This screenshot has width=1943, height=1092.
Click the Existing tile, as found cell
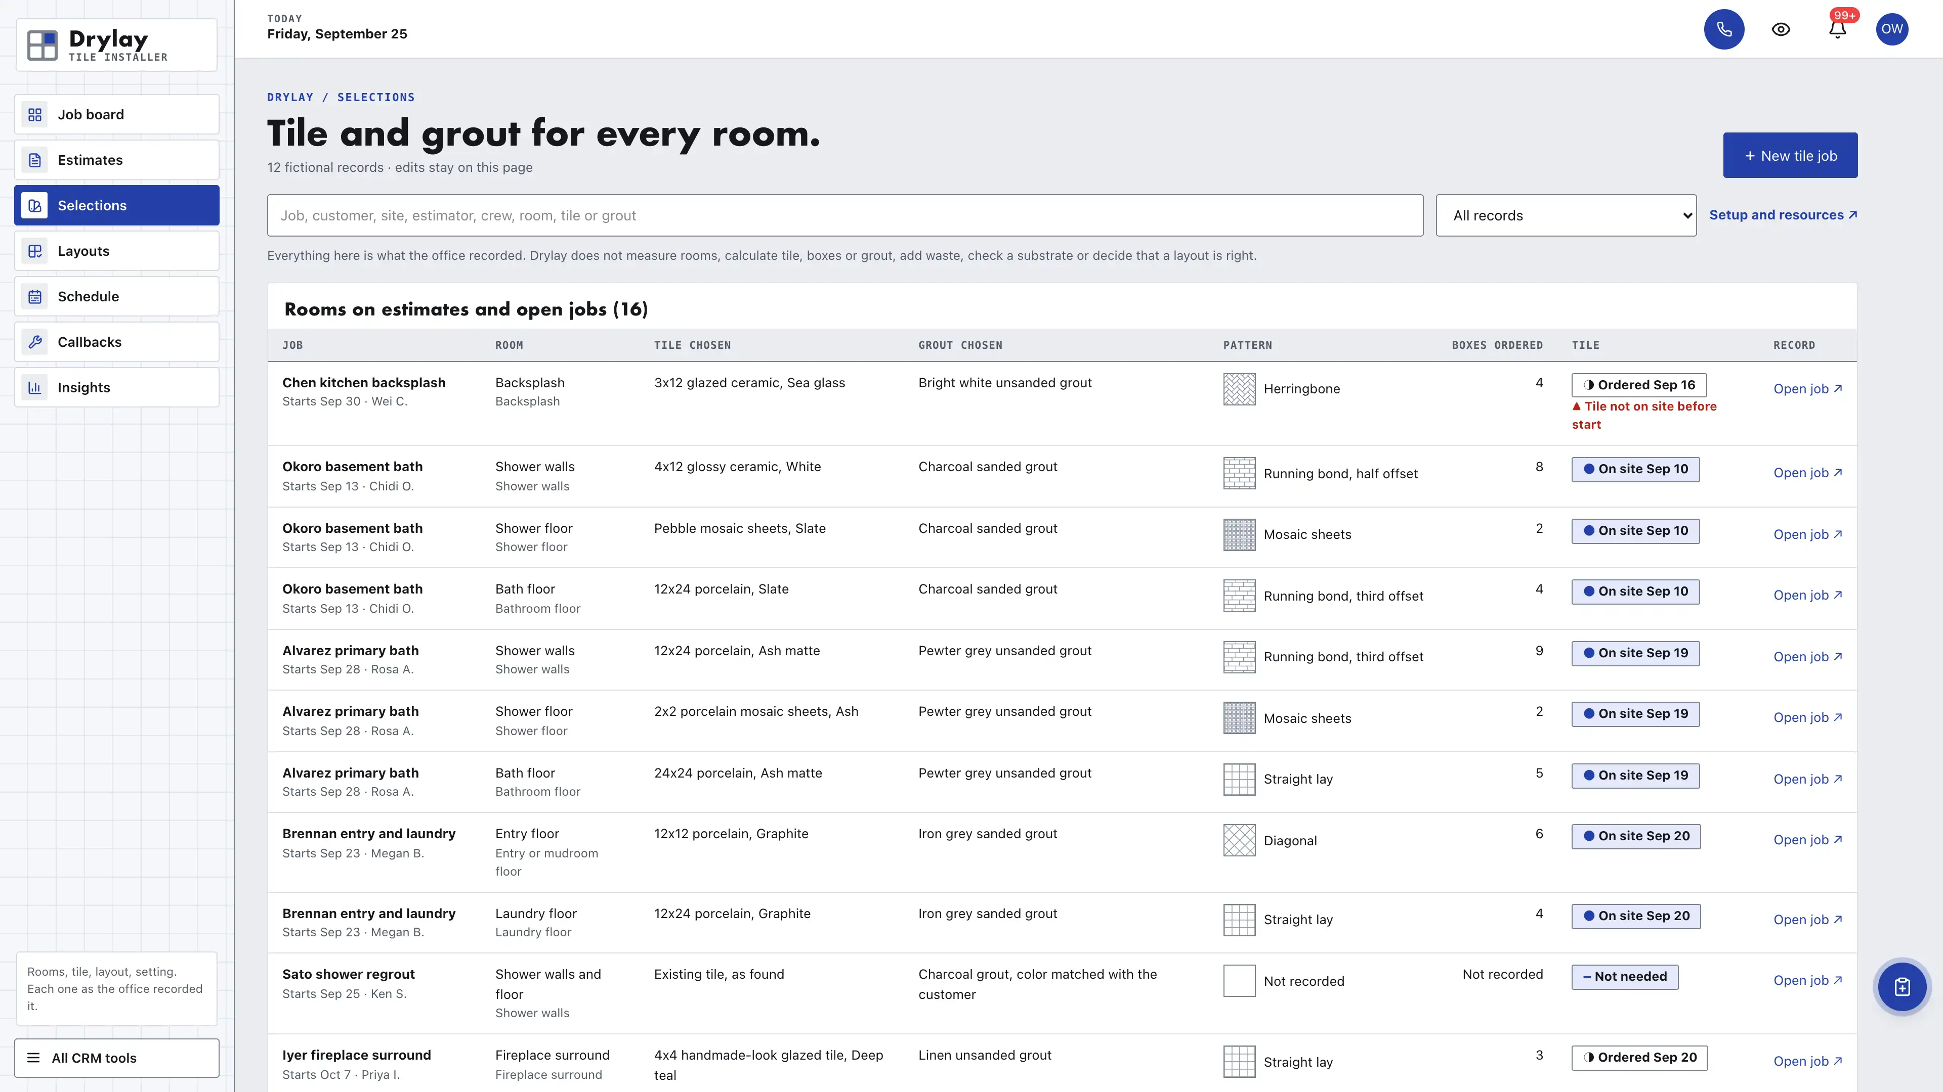coord(719,974)
